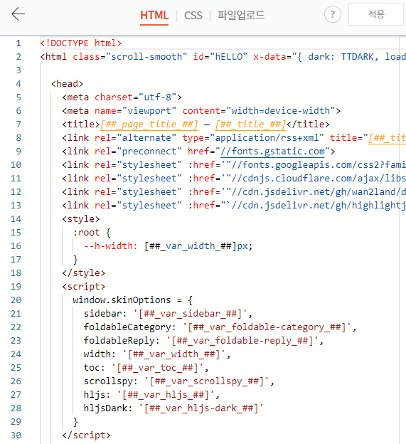
Task: Click the foldableCategory option line
Action: coord(220,327)
